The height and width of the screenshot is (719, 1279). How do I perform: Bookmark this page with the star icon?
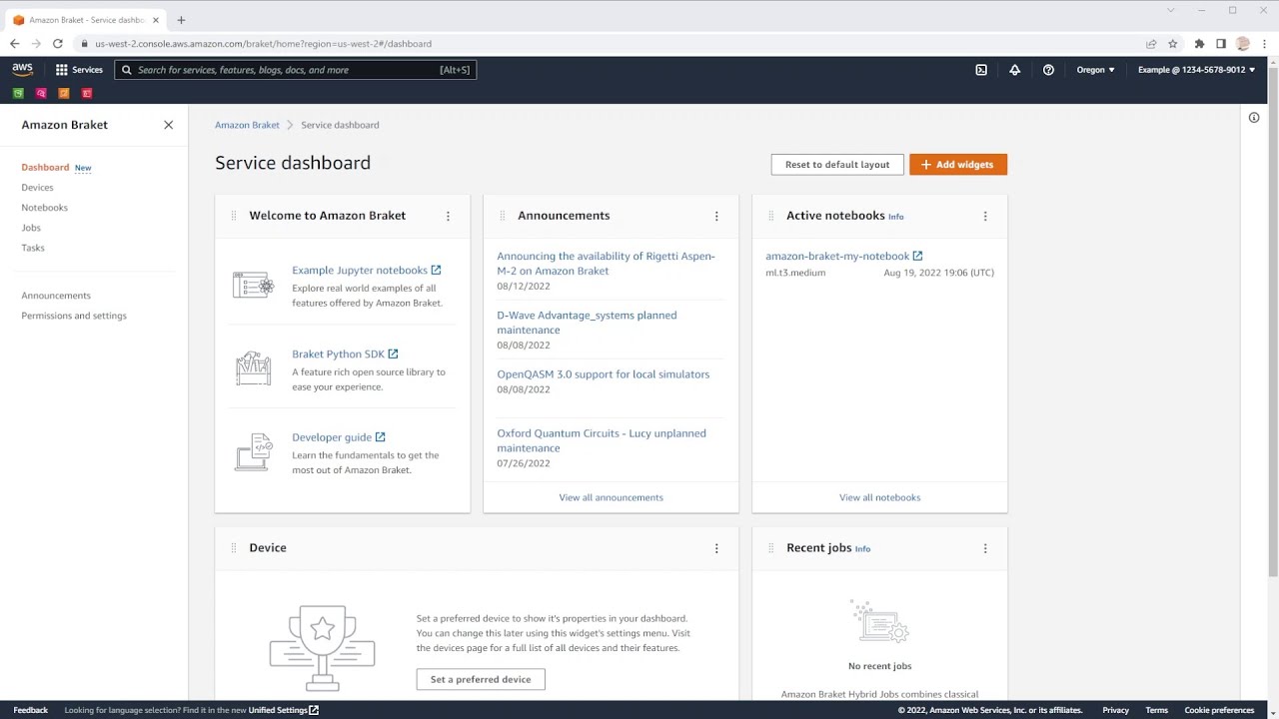point(1173,44)
